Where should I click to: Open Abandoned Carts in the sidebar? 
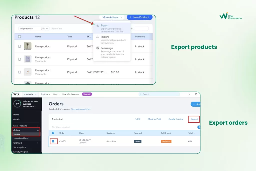point(21,138)
